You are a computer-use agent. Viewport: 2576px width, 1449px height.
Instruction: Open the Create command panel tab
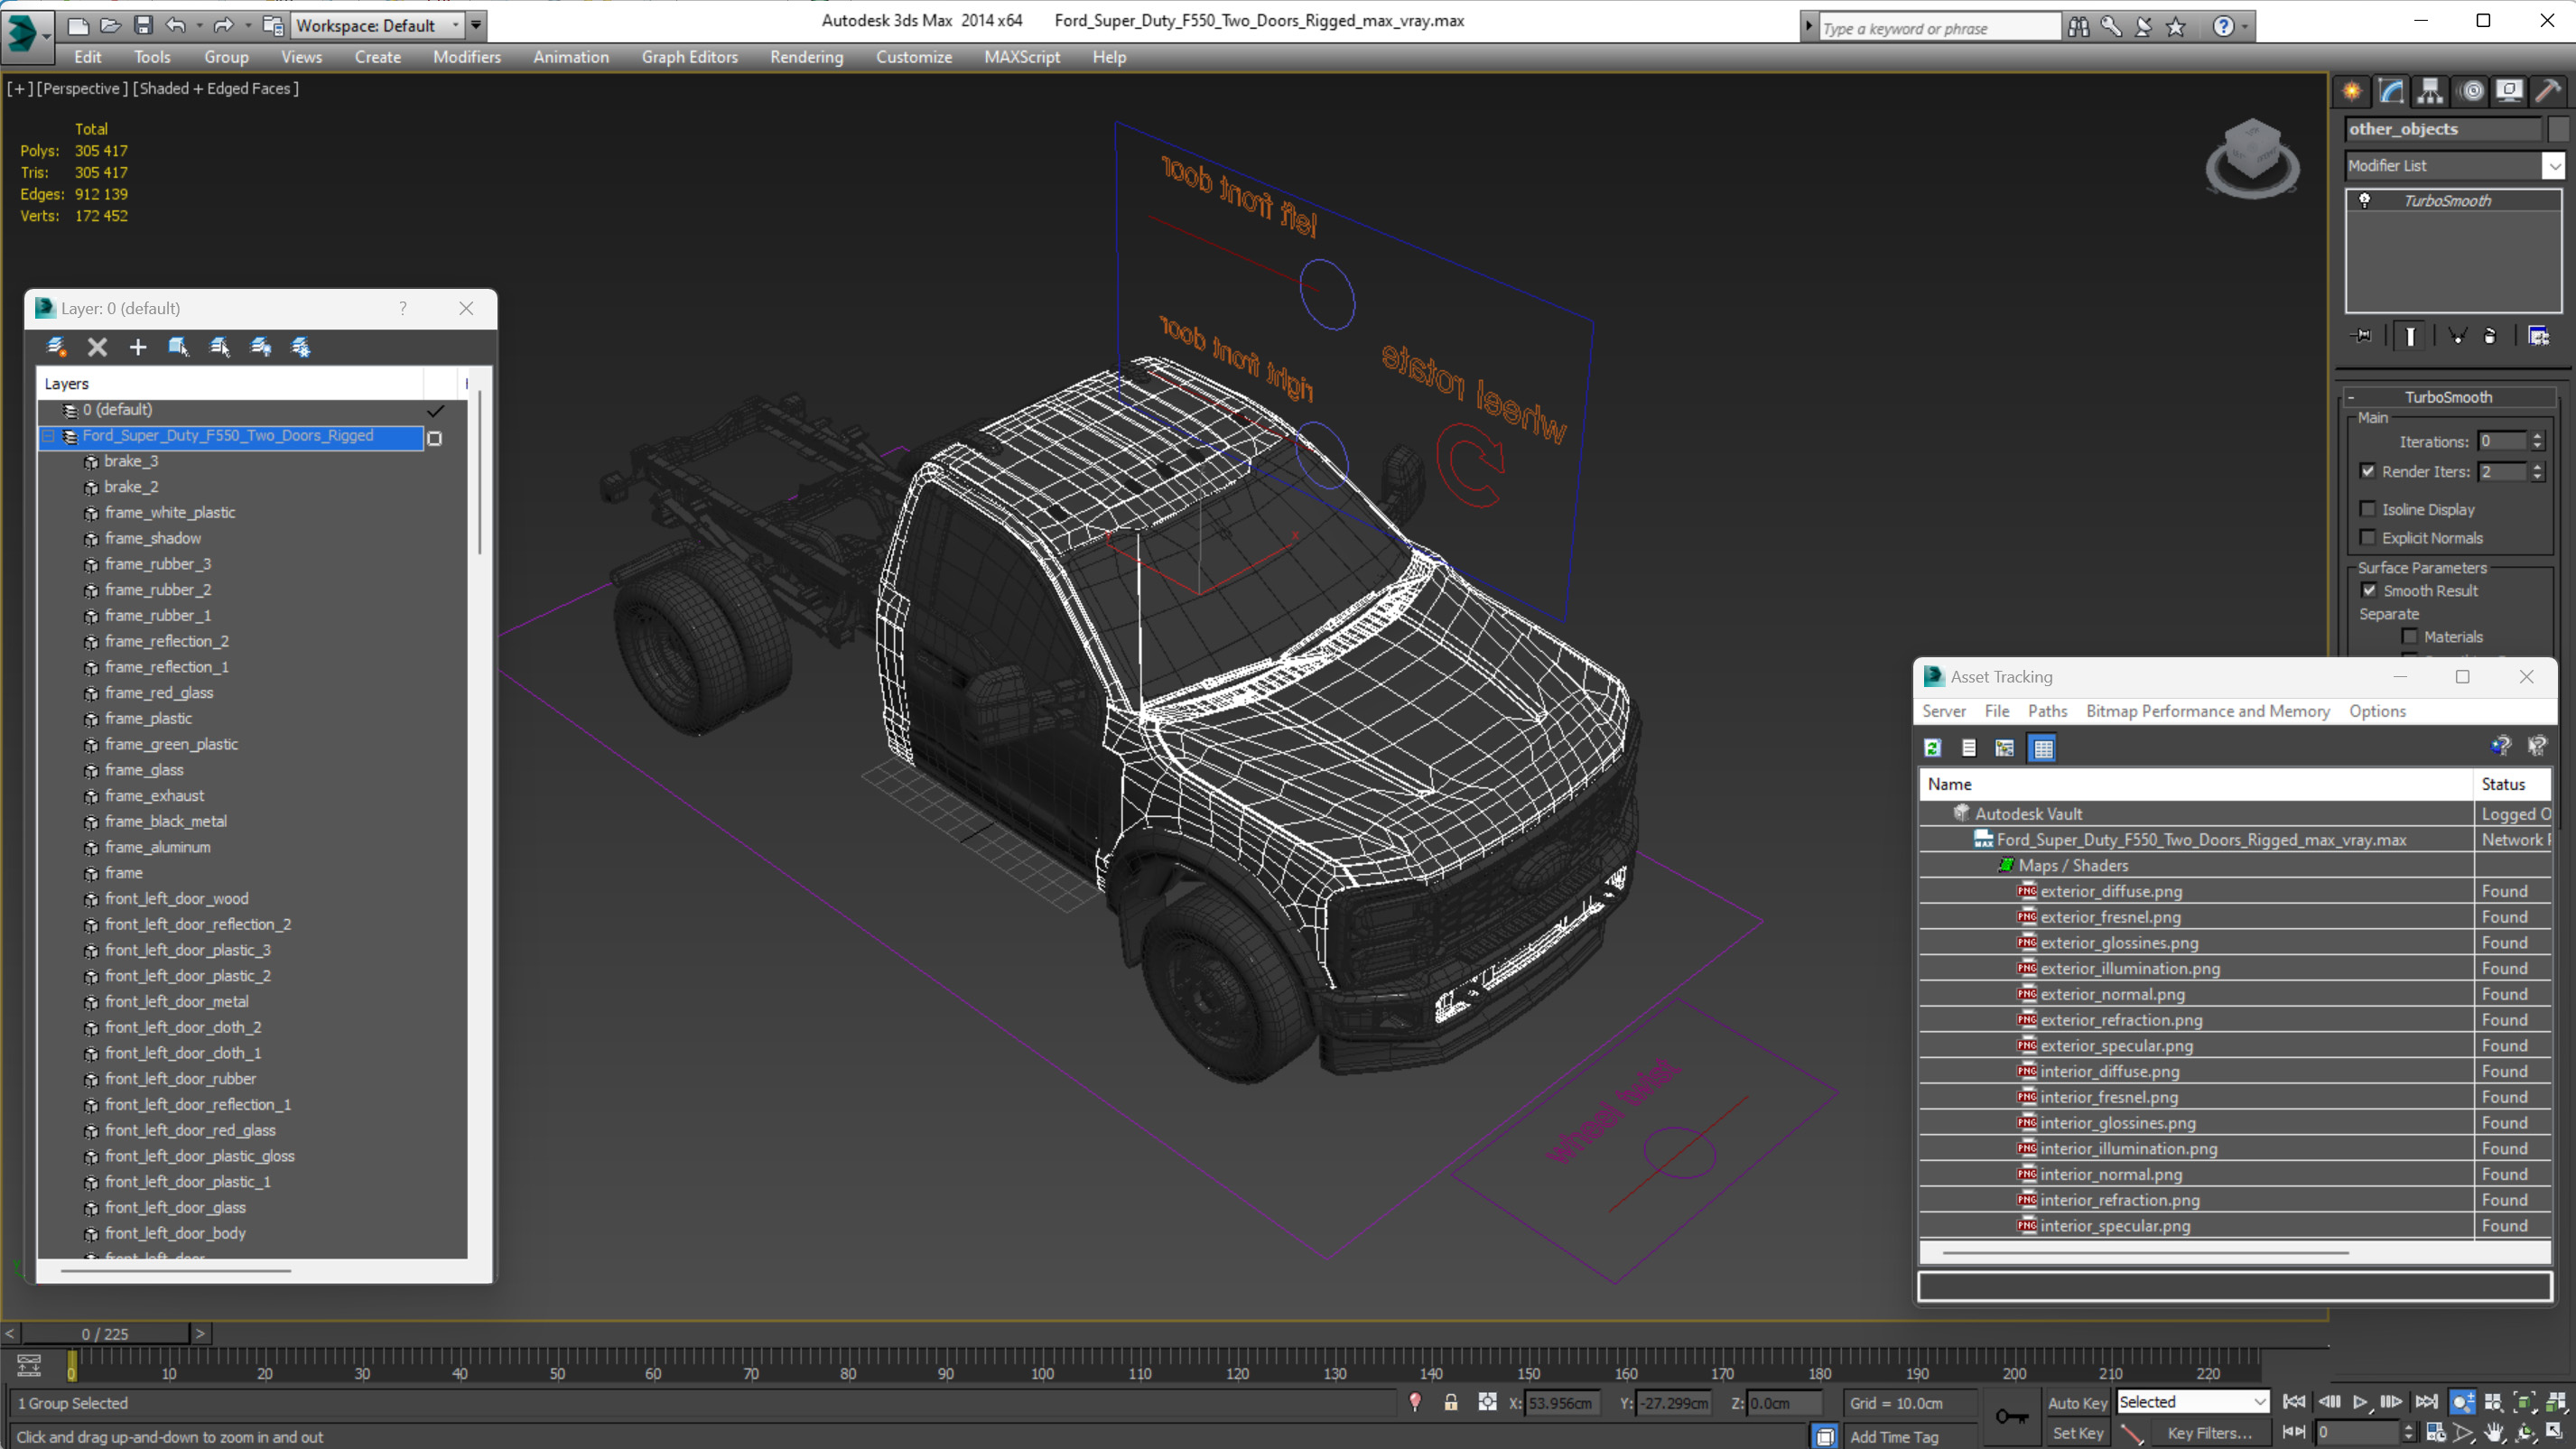pyautogui.click(x=2352, y=92)
